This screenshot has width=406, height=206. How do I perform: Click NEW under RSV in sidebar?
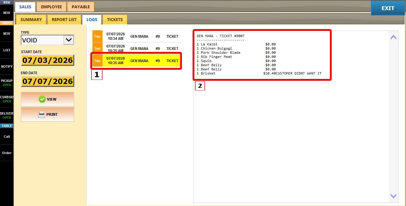(x=7, y=13)
